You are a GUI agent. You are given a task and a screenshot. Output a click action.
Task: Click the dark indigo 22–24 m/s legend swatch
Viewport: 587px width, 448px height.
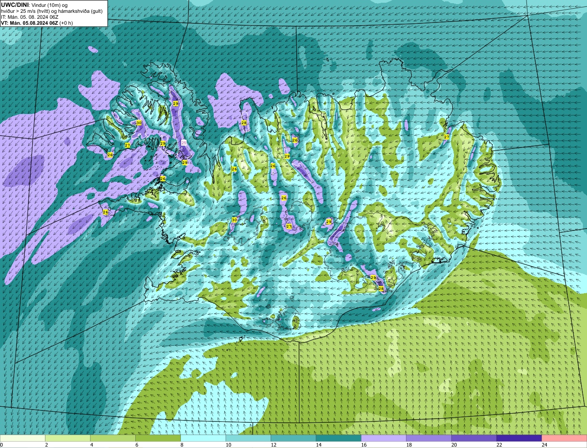pyautogui.click(x=519, y=438)
